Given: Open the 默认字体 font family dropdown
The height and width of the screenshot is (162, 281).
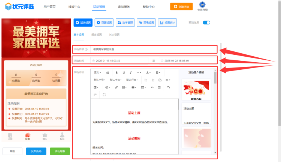Looking at the screenshot, I should coord(116,80).
